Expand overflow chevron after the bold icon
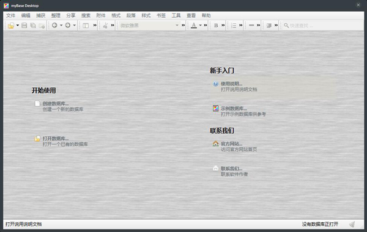The height and width of the screenshot is (232, 367). [x=223, y=25]
